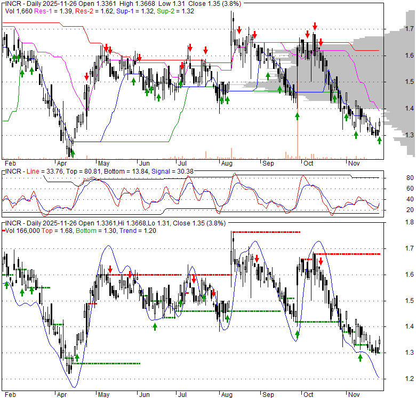Click the tall red volume spike in late September
Viewport: 416px width, 398px height.
[x=297, y=134]
